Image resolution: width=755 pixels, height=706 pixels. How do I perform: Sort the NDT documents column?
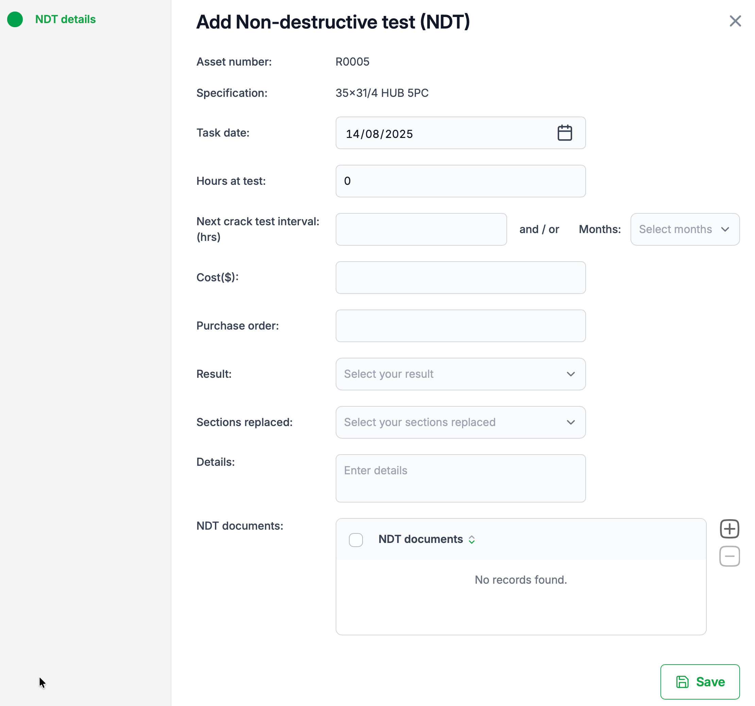(x=471, y=540)
